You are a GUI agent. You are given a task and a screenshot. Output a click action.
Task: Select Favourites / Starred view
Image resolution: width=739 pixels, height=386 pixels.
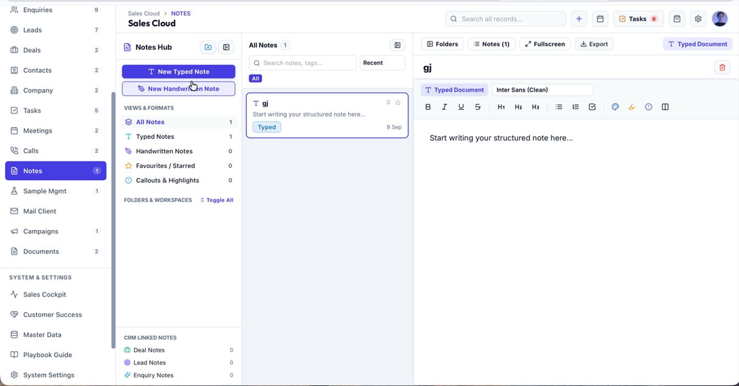(179, 166)
